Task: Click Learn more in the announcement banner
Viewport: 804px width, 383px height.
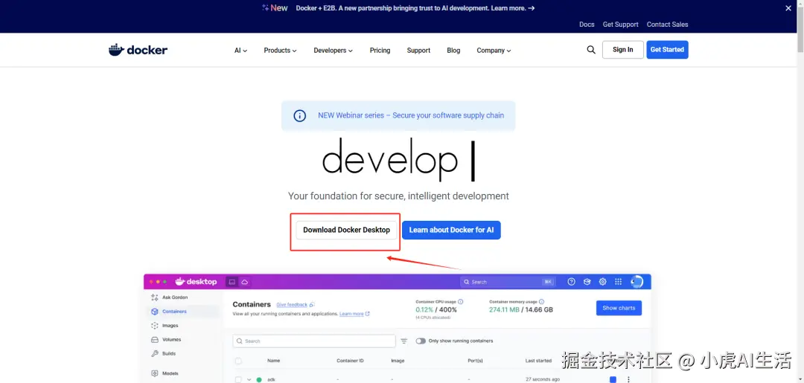Action: tap(513, 8)
